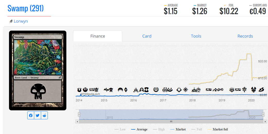268x134 pixels.
Task: Click Journey into Nyx set marker
Action: click(85, 90)
